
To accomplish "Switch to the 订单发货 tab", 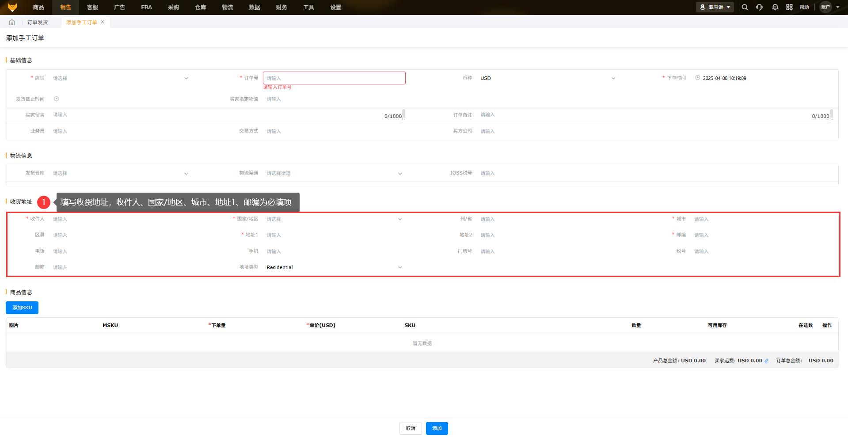I will point(38,23).
